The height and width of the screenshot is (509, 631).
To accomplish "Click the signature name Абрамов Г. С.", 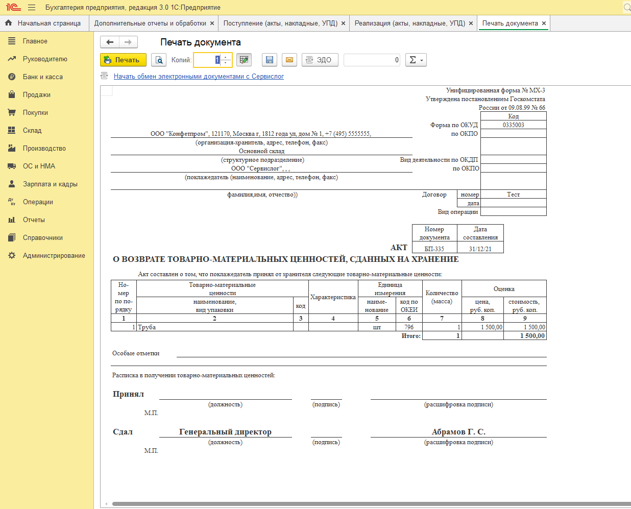I will click(x=458, y=432).
